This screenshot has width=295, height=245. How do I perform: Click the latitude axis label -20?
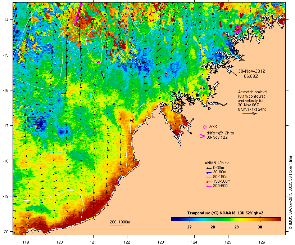click(5, 232)
